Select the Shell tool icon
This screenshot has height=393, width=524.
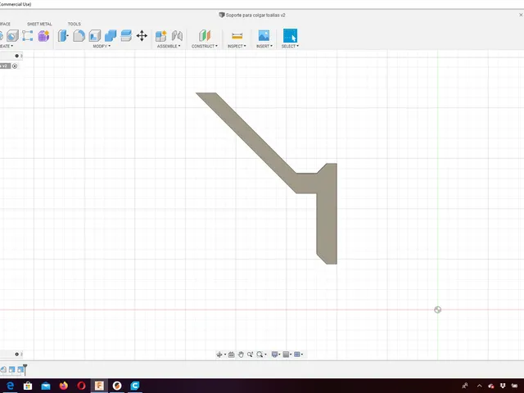coord(95,36)
